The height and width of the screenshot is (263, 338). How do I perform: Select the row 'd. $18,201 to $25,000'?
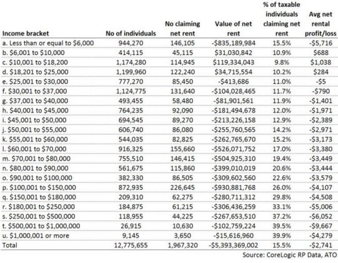[169, 72]
